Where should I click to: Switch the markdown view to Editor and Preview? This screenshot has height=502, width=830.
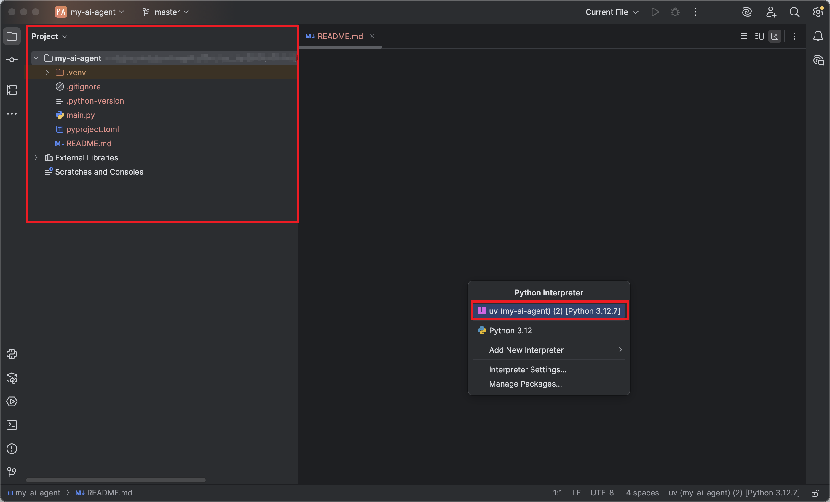(x=759, y=36)
